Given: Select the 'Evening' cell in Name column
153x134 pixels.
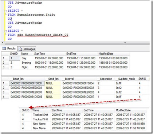Looking at the screenshot, I should click(x=26, y=63).
